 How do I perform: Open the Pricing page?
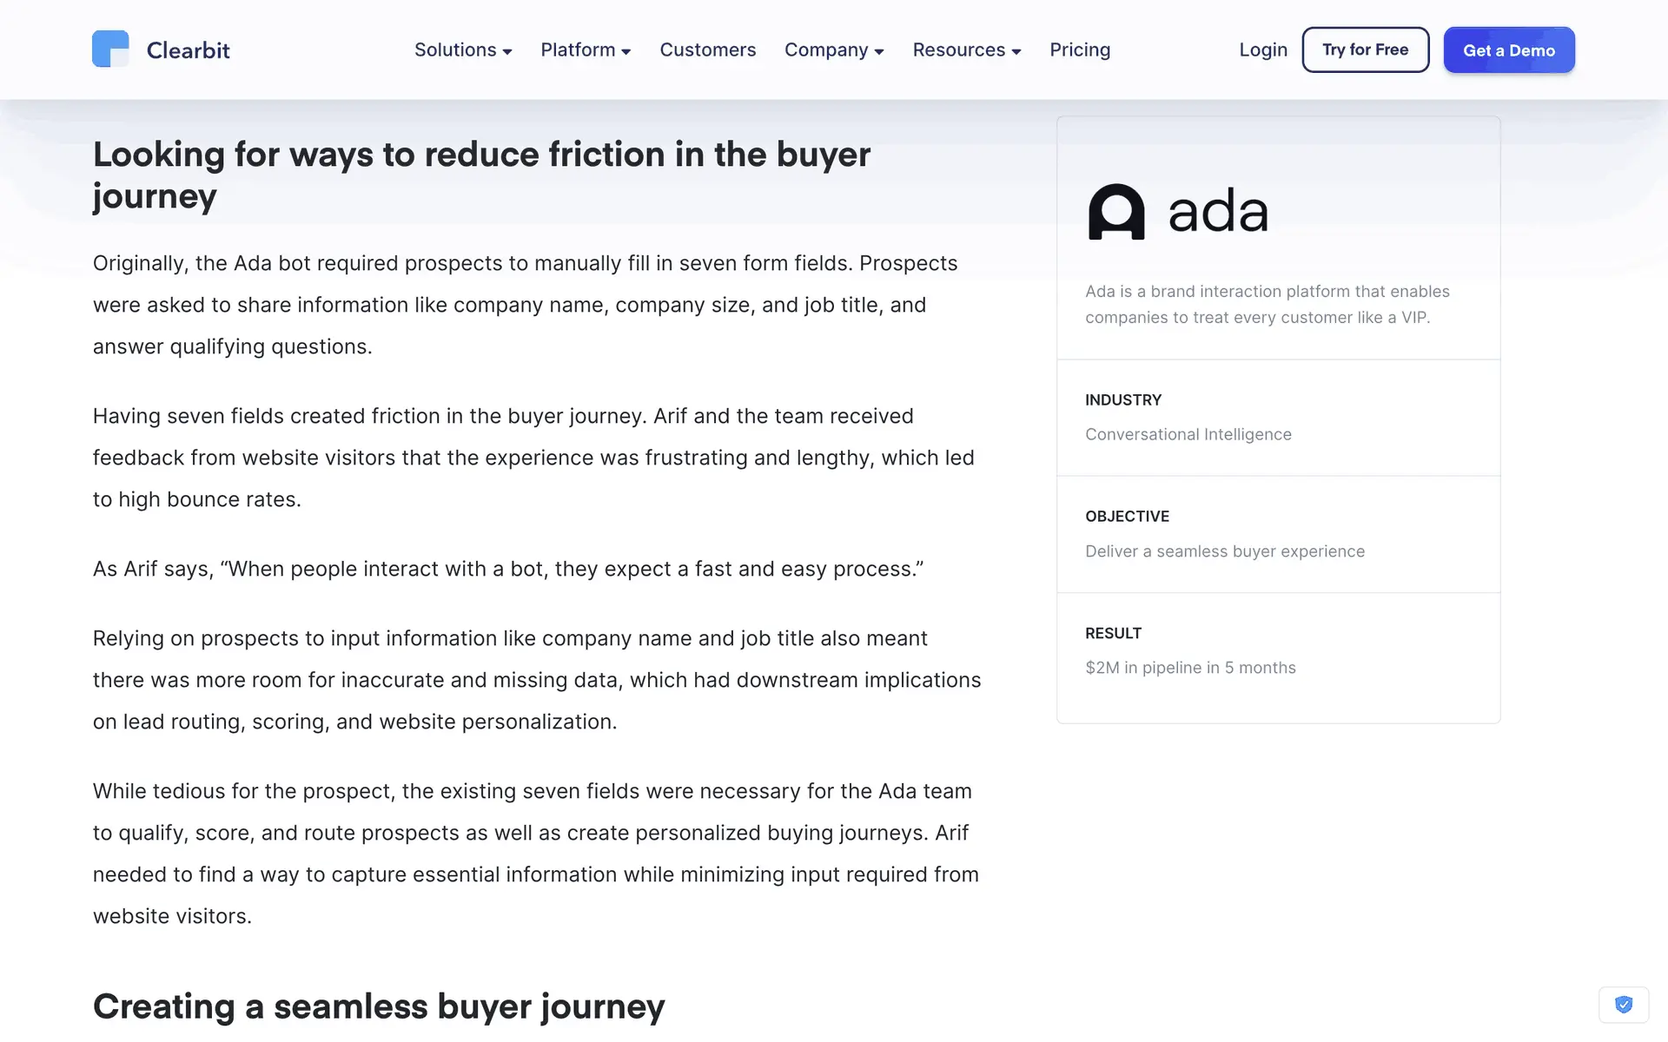(x=1080, y=50)
